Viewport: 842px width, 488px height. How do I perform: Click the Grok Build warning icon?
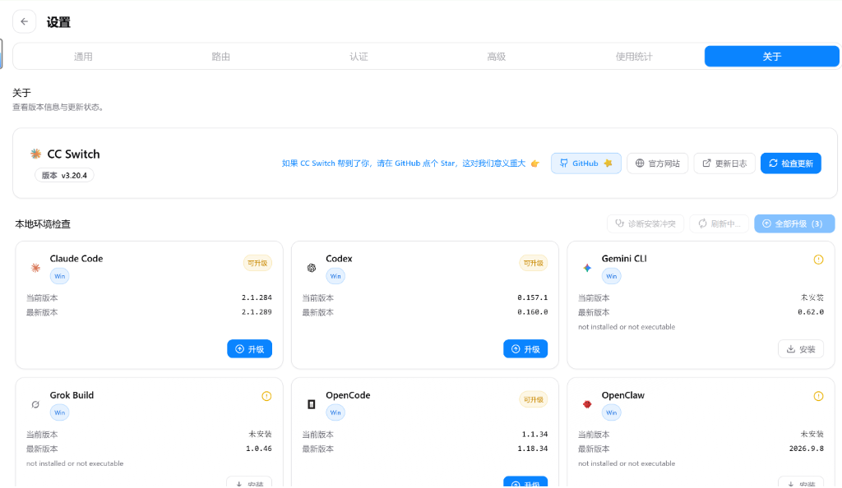[x=266, y=396]
